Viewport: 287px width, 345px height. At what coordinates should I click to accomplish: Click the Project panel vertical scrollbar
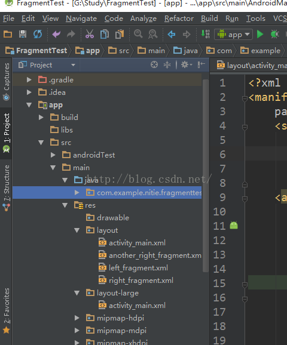(x=206, y=175)
